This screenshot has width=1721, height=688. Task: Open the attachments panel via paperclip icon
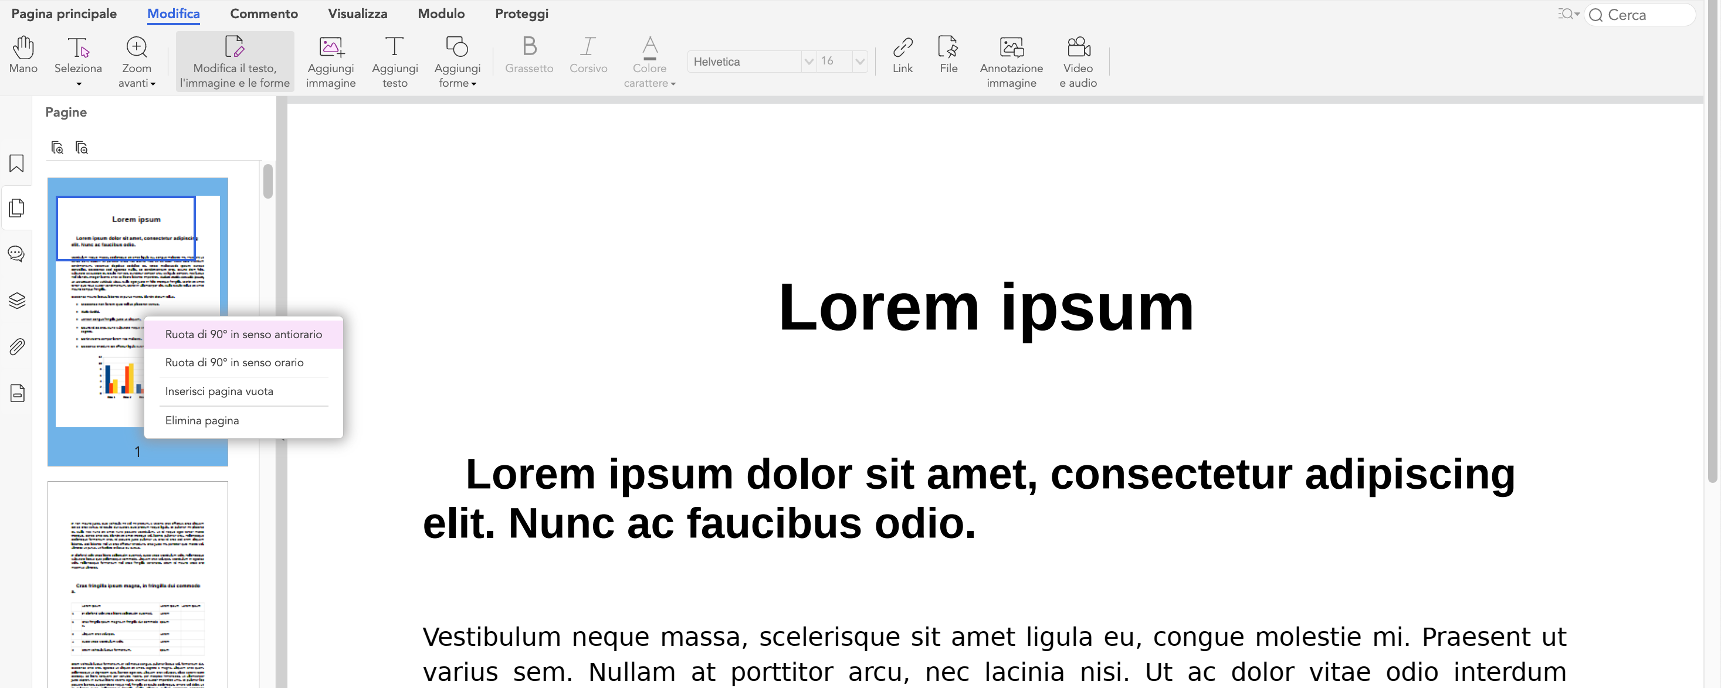coord(15,346)
